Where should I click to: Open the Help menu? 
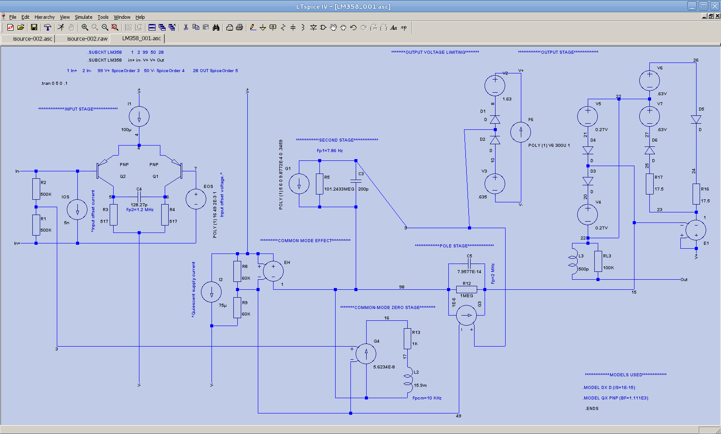(140, 17)
